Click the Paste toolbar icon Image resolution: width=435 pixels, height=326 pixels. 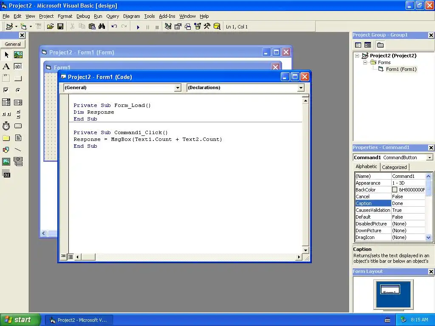click(x=92, y=26)
